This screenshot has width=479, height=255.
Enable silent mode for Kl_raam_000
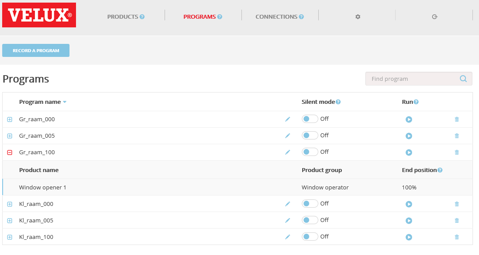(310, 204)
